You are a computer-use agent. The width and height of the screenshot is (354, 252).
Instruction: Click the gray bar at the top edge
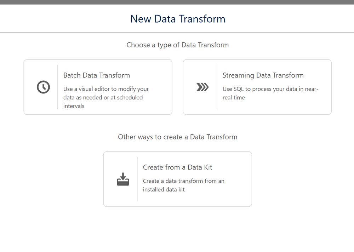click(x=177, y=2)
